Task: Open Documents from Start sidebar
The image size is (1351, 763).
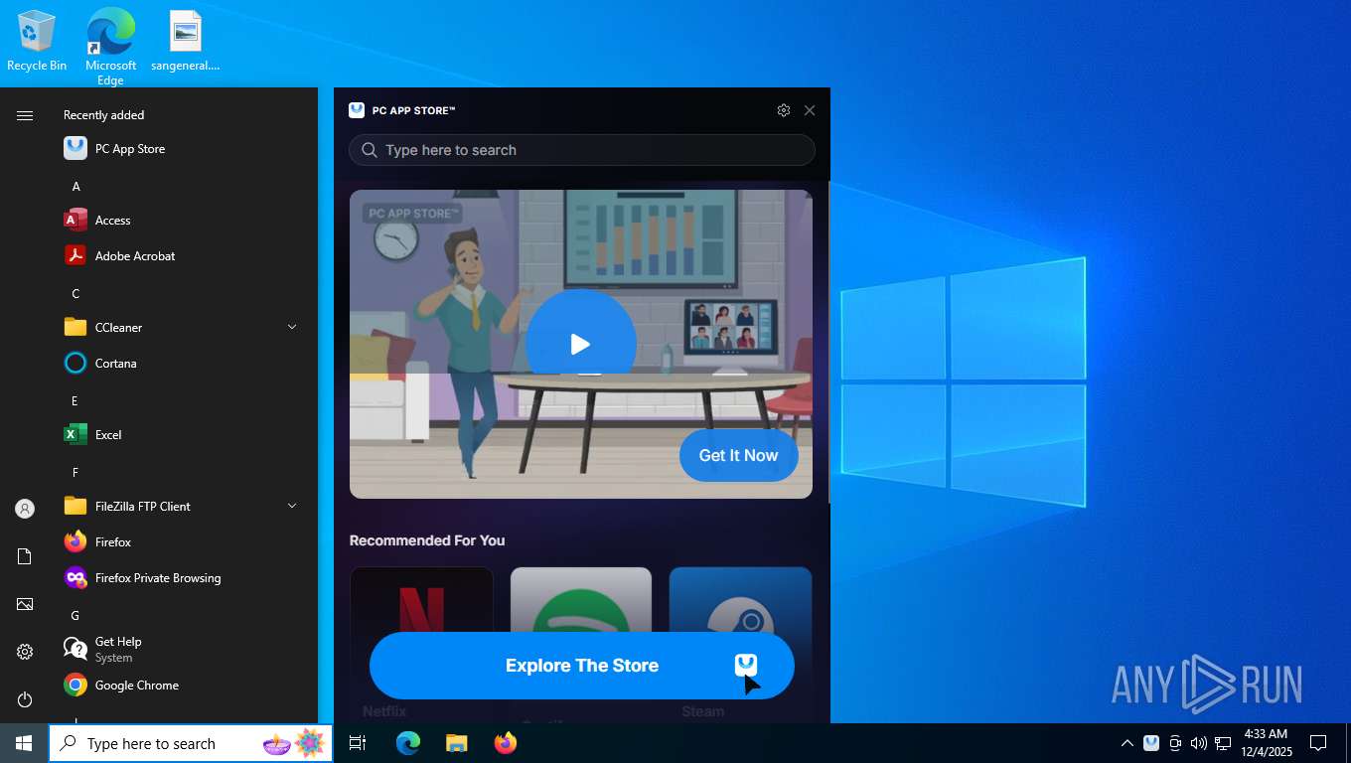Action: pos(25,556)
